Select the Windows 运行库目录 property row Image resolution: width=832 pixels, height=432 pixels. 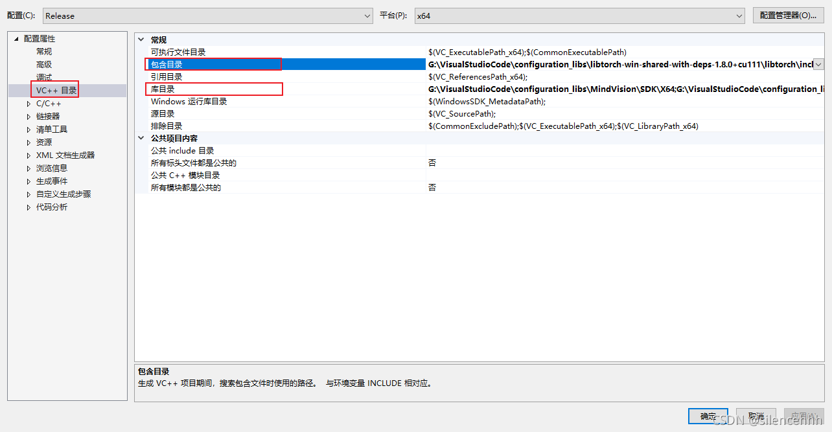[480, 101]
